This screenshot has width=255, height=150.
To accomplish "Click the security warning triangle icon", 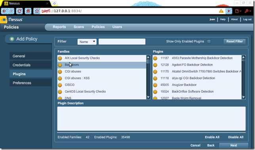I will click(221, 11).
